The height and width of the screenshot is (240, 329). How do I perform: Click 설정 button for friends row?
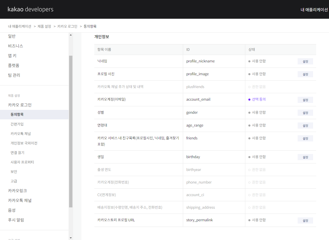pyautogui.click(x=305, y=138)
